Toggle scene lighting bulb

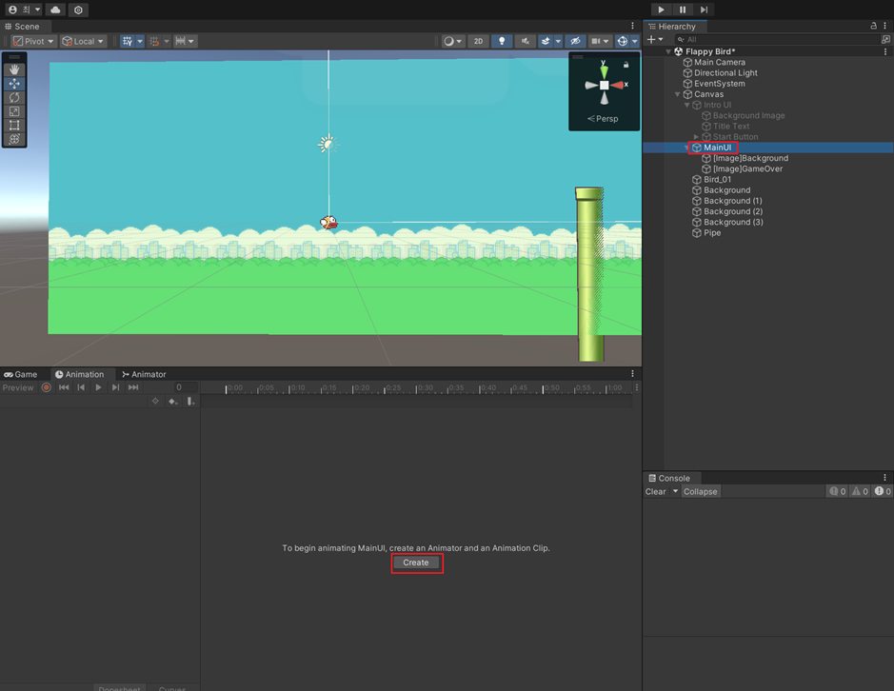502,41
